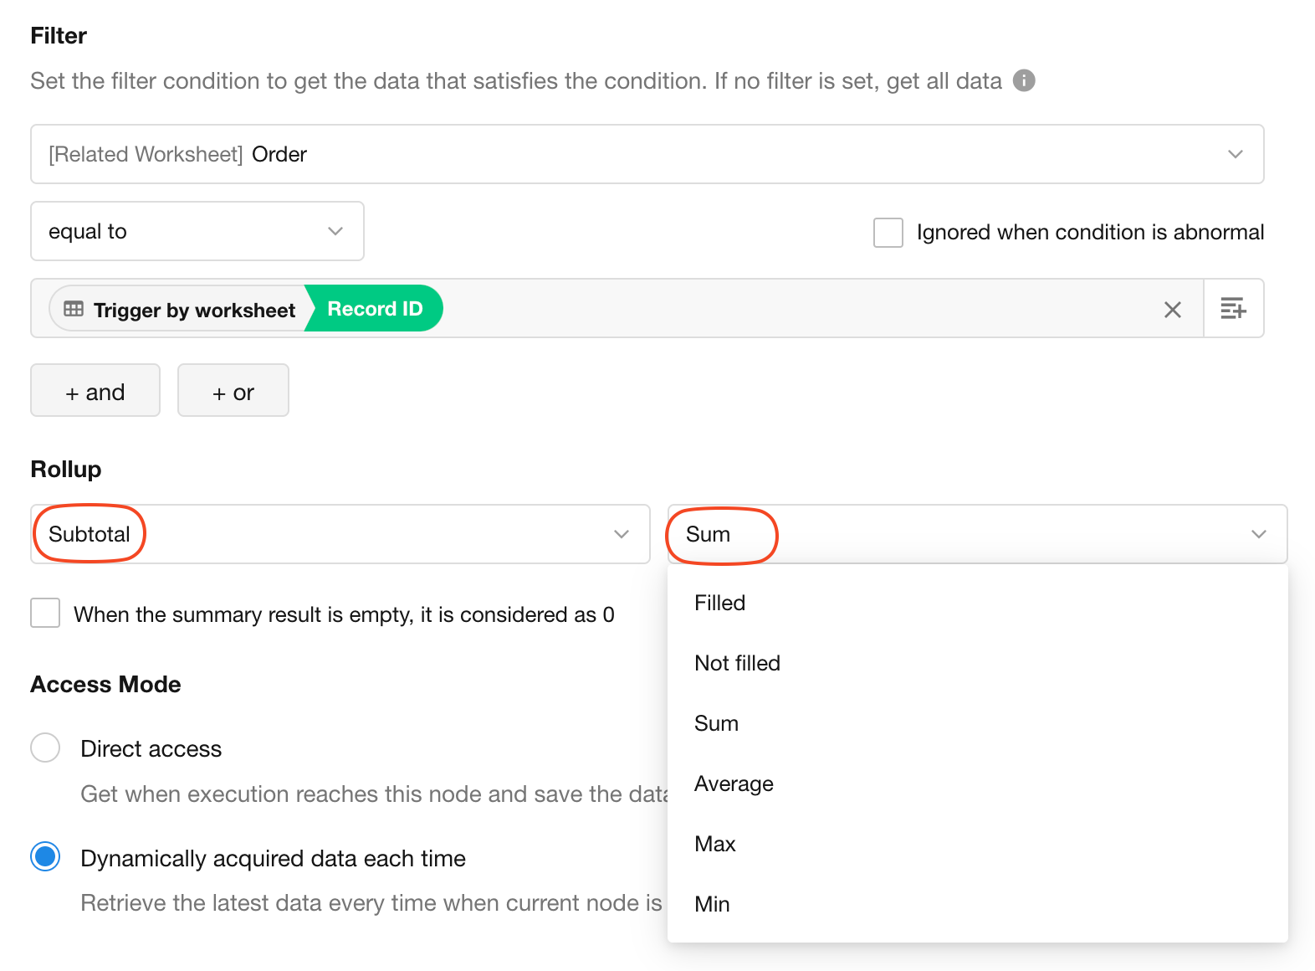Click the + and button
1315x971 pixels.
point(95,390)
